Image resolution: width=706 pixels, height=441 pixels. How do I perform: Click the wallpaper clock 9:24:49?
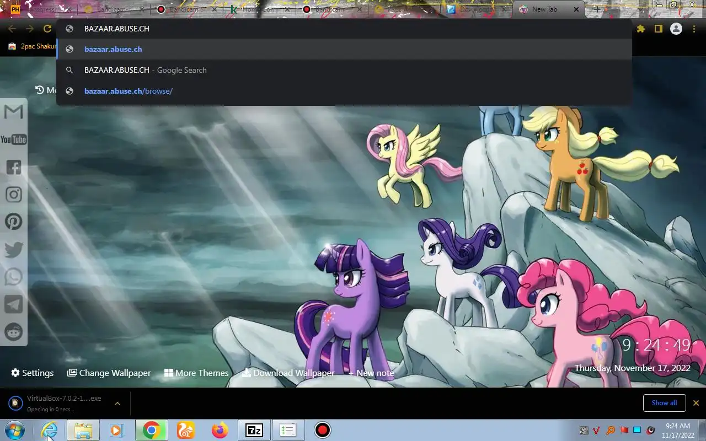coord(656,345)
